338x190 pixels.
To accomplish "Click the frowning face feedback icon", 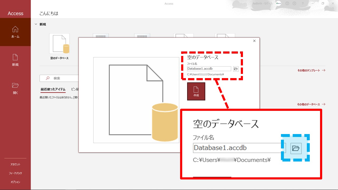I will coord(294,3).
